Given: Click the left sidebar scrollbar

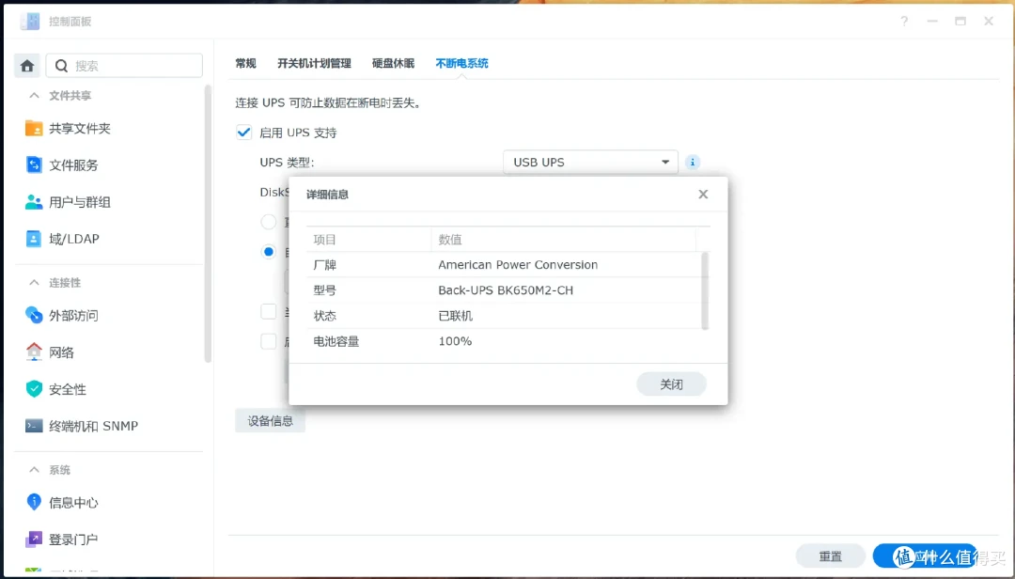Looking at the screenshot, I should click(208, 224).
